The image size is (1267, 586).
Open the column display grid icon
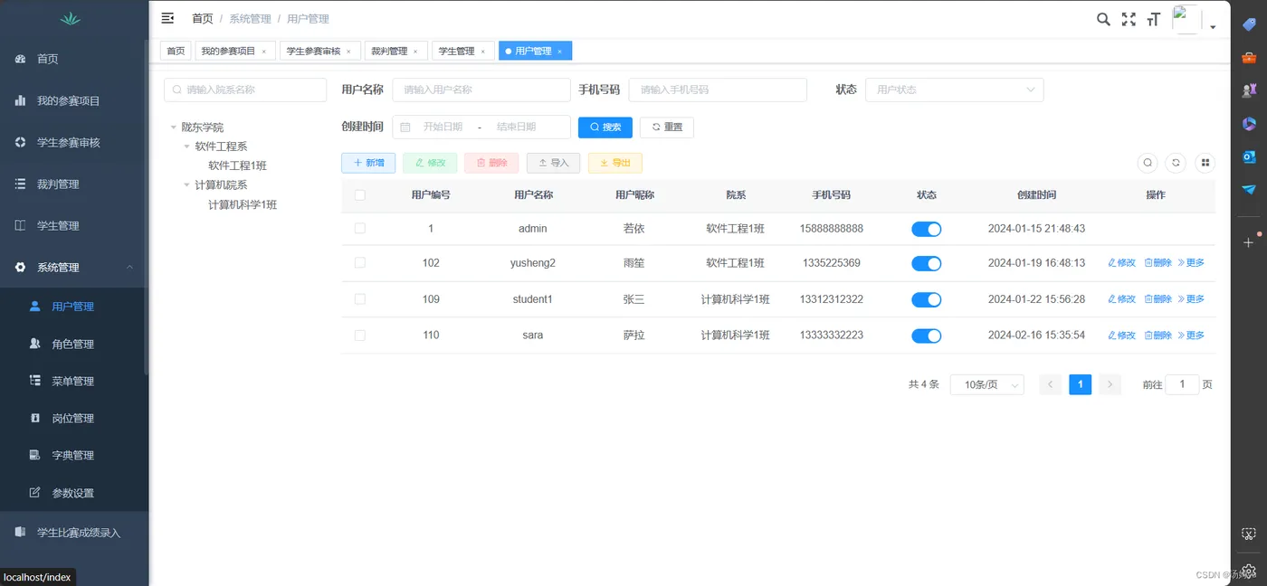[1205, 163]
